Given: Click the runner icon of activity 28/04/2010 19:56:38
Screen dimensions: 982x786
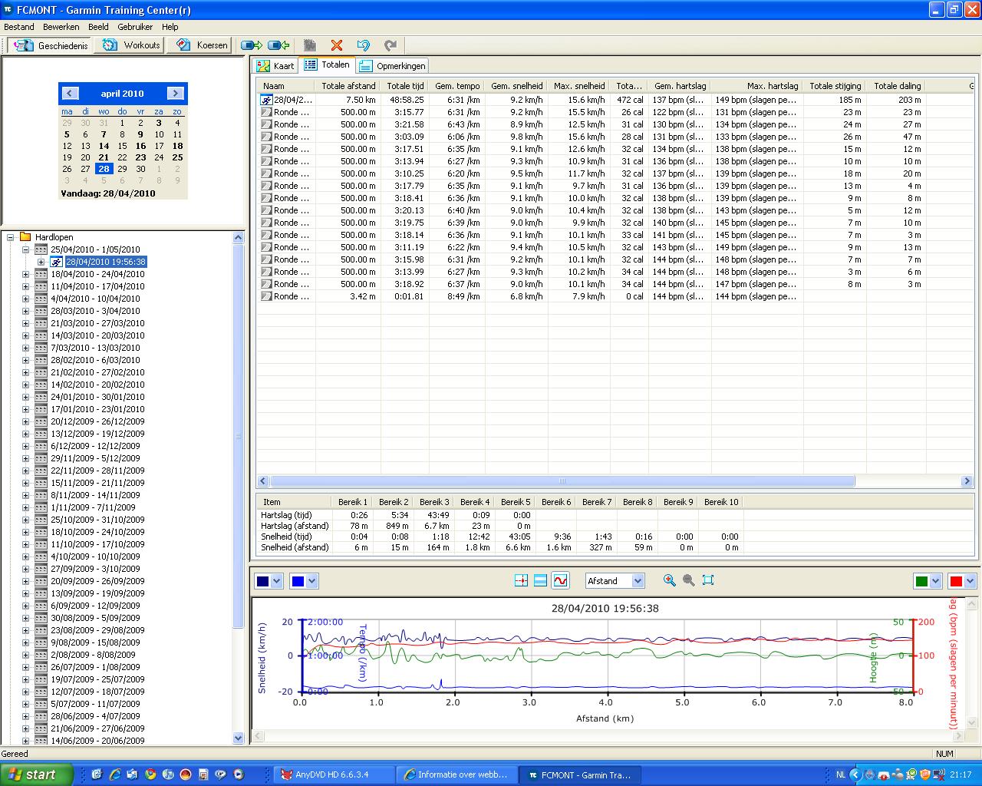Looking at the screenshot, I should pos(57,262).
